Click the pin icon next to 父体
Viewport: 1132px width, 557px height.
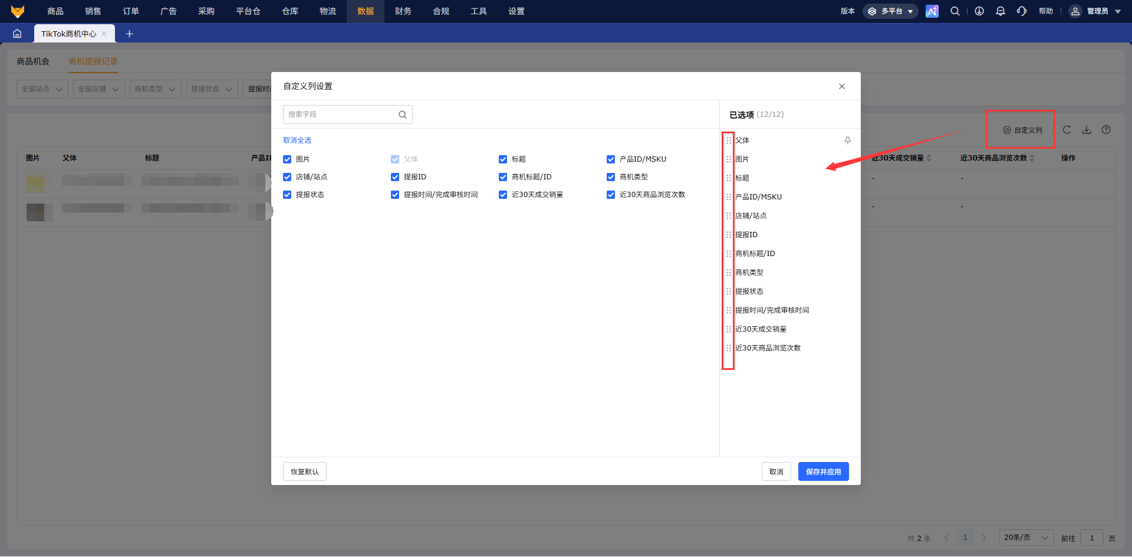tap(848, 140)
